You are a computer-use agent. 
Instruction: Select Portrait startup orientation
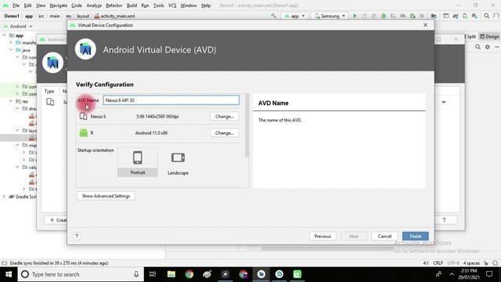coord(138,162)
